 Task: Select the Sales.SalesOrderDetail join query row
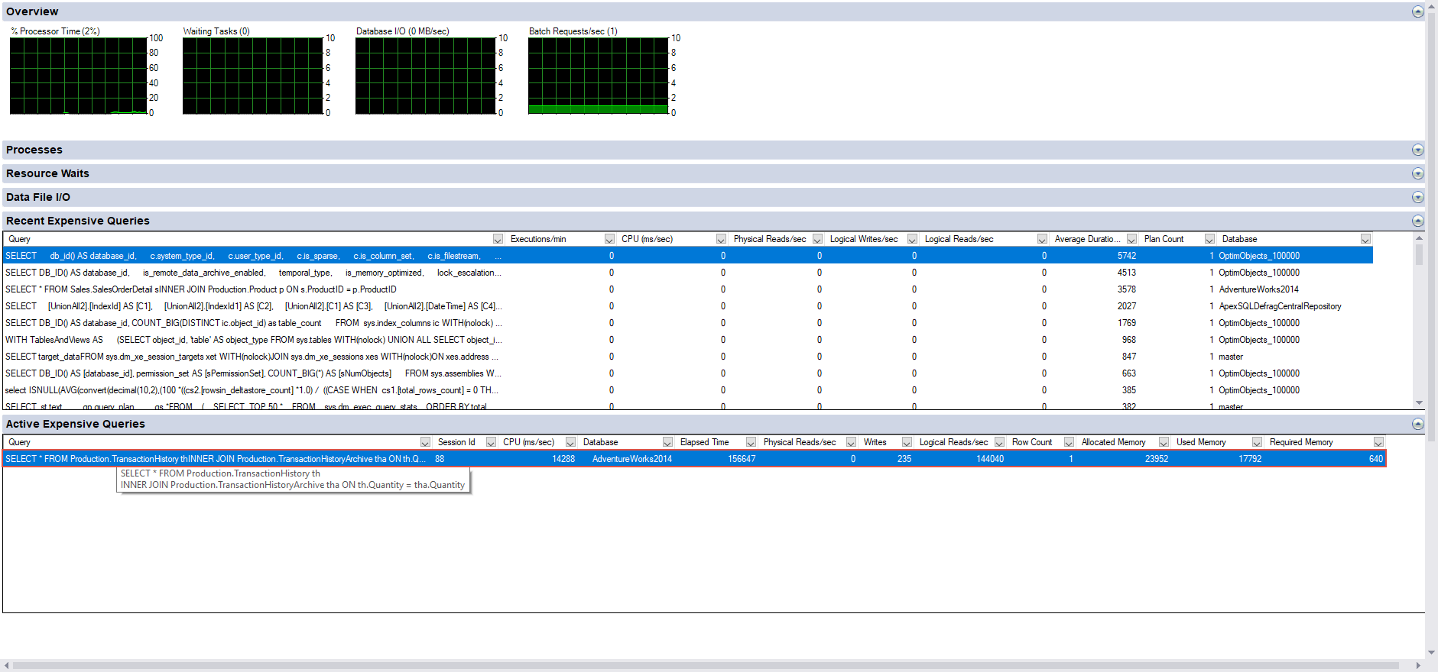pyautogui.click(x=688, y=289)
